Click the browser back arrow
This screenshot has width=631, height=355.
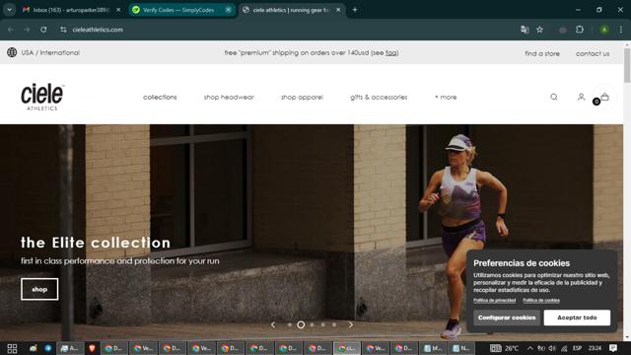pos(11,30)
